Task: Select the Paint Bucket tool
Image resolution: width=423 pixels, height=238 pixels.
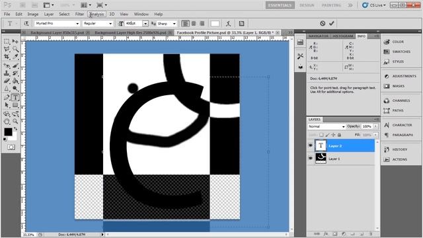Action: (x=15, y=81)
